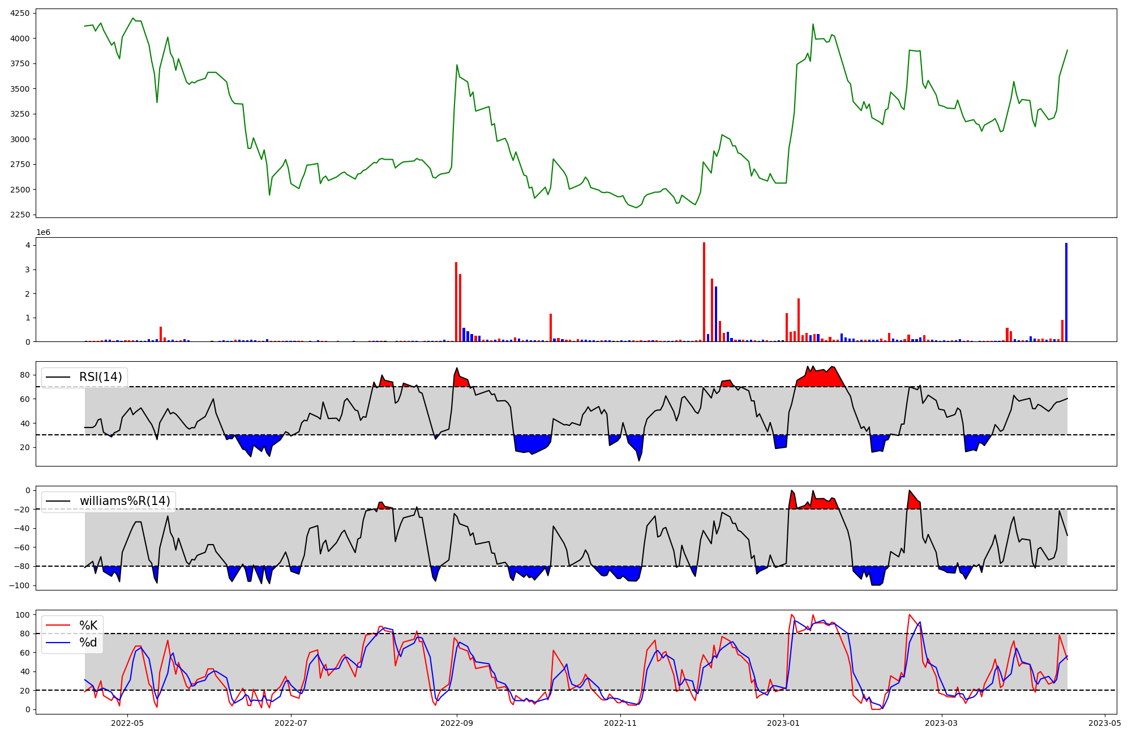
Task: Click the -60 Williams %R axis label
Action: pos(23,547)
